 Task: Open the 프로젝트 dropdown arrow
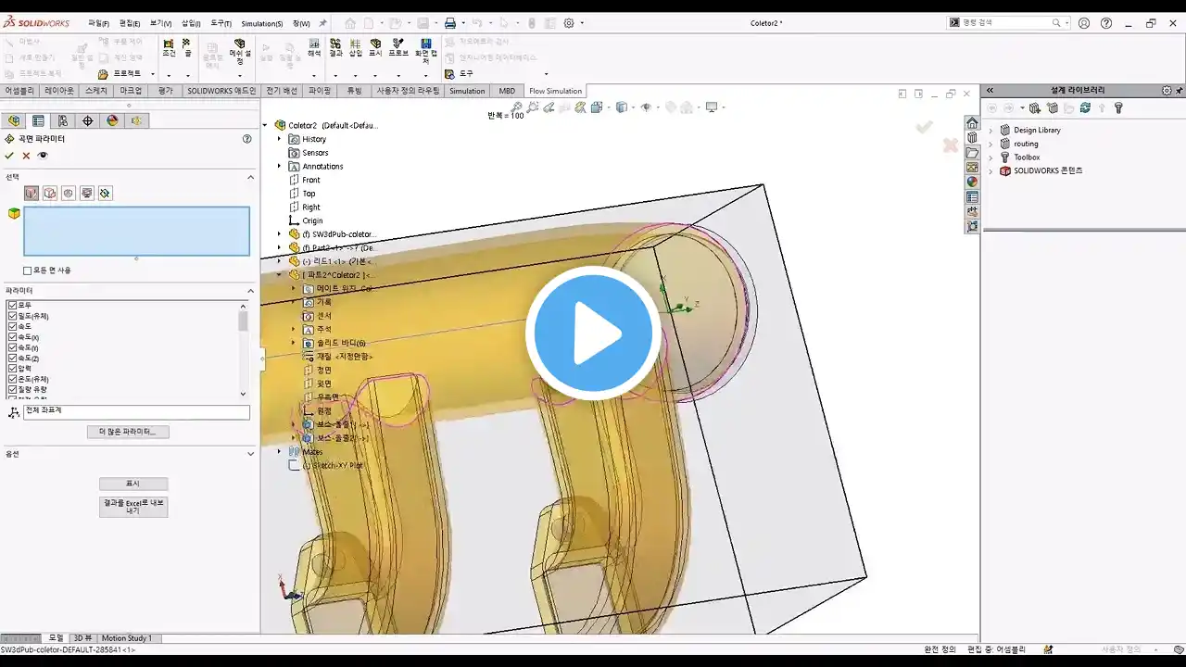(152, 74)
